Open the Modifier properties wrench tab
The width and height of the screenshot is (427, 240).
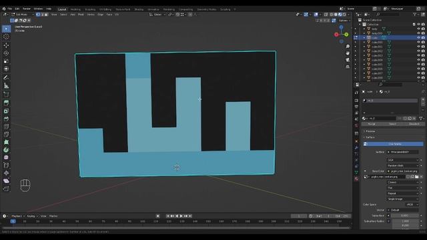(356, 147)
